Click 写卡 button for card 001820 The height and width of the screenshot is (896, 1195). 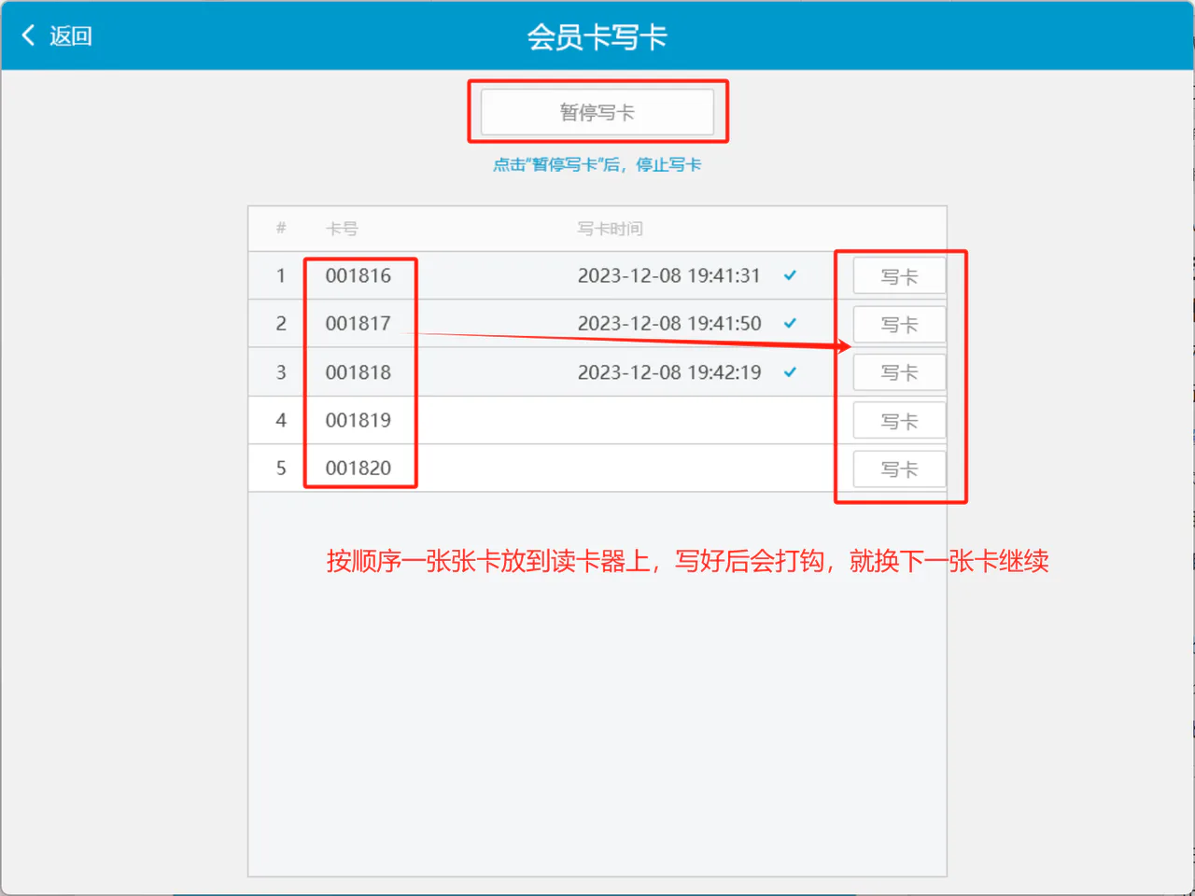pyautogui.click(x=899, y=469)
